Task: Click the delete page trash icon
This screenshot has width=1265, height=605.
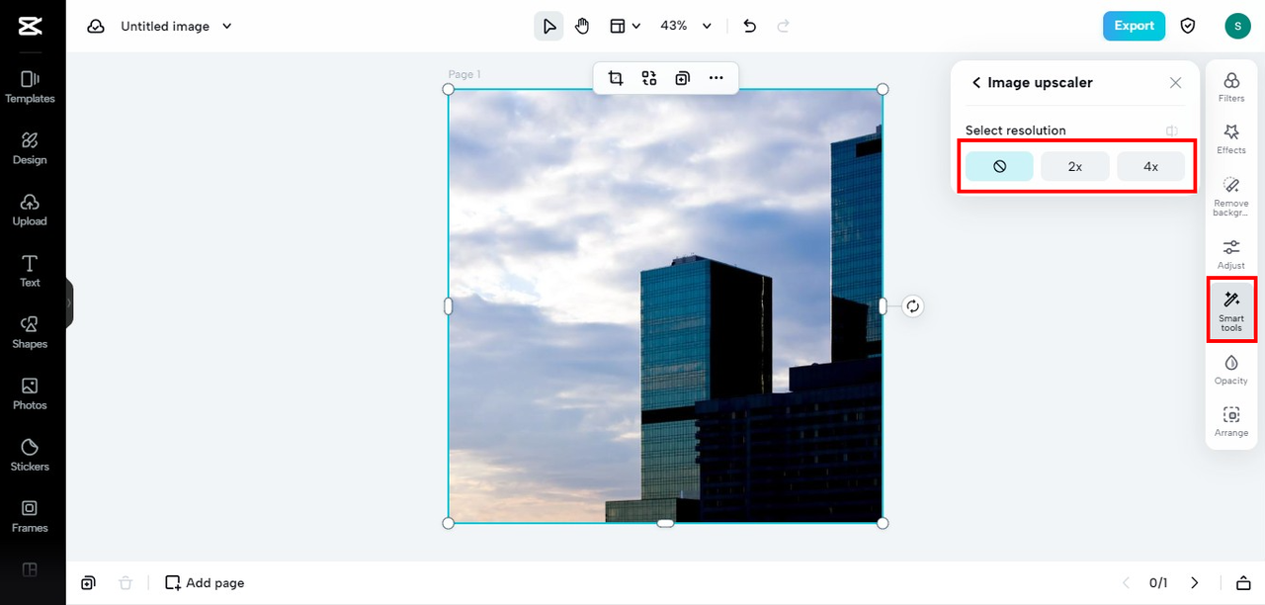Action: [126, 583]
